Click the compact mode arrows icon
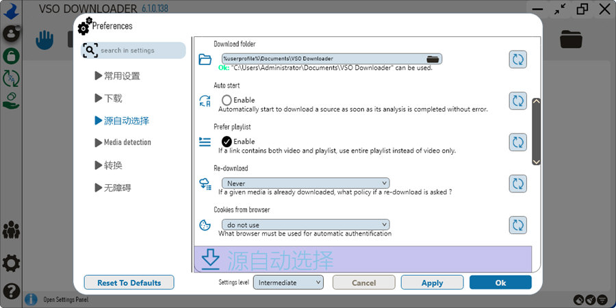The image size is (616, 308). tap(559, 10)
